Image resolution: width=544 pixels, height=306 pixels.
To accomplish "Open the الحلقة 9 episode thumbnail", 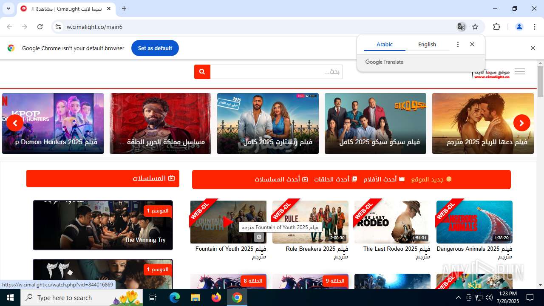I will click(x=310, y=281).
